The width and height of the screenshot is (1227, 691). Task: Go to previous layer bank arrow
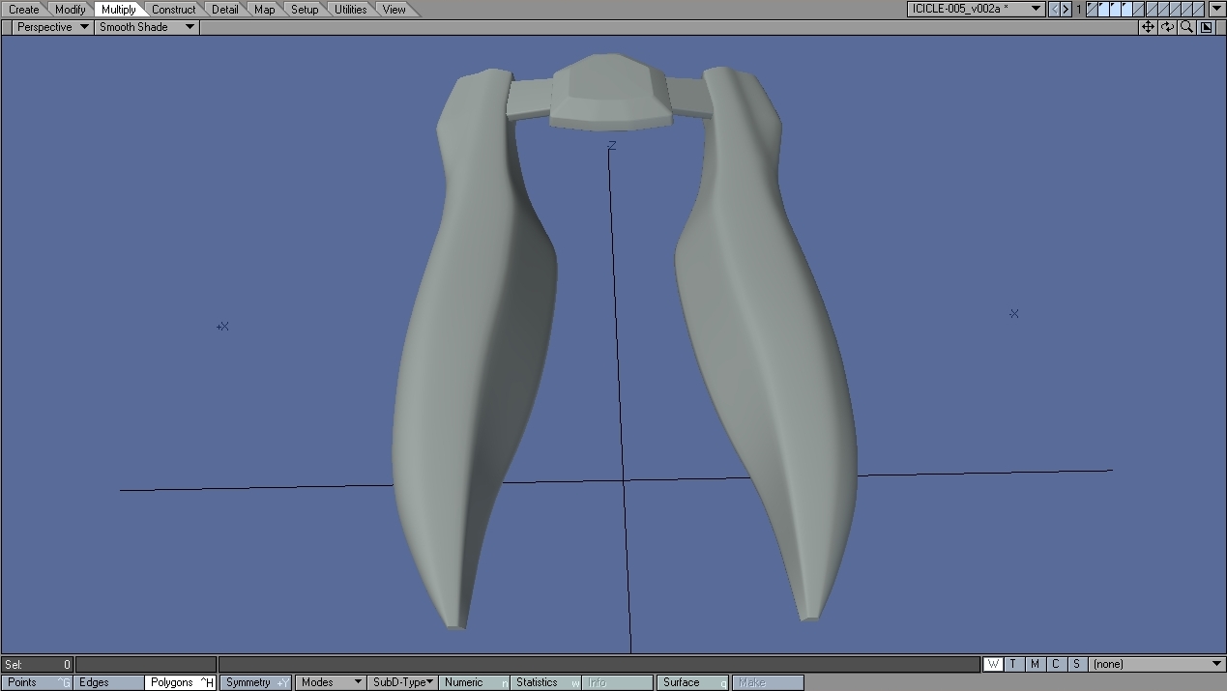[1055, 9]
